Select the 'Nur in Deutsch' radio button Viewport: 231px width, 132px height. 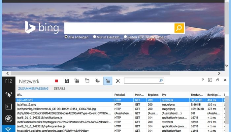click(94, 37)
